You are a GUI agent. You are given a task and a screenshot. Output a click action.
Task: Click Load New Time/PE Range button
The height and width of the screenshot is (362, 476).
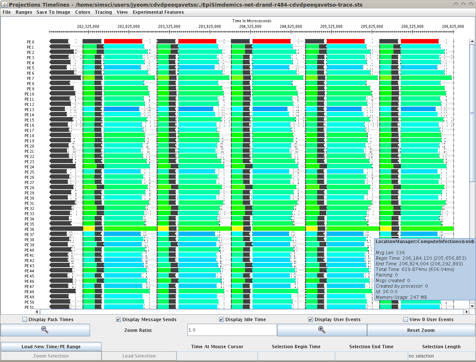tap(51, 347)
